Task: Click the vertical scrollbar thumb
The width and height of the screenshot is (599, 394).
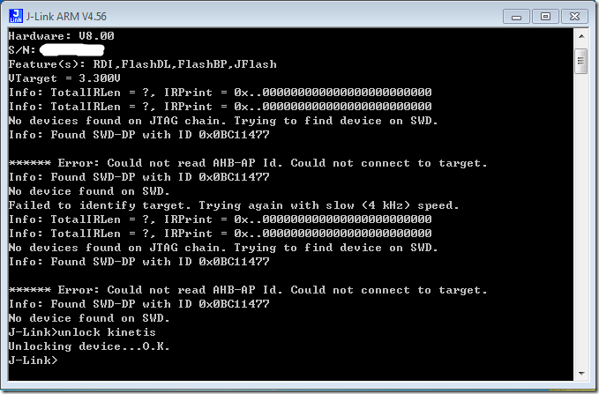Action: pos(580,60)
